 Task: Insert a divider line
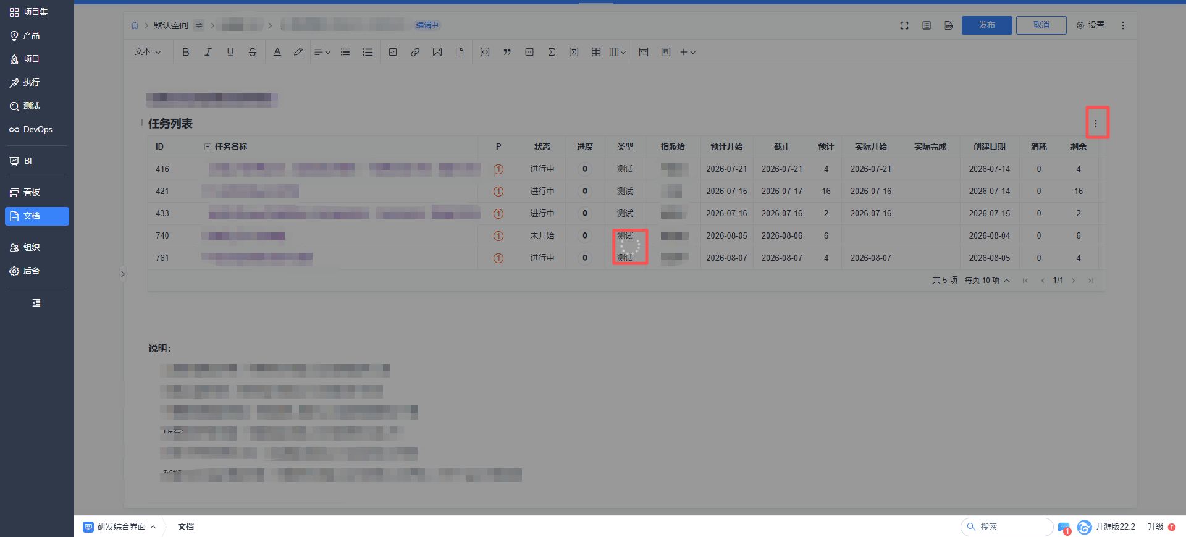coord(529,52)
